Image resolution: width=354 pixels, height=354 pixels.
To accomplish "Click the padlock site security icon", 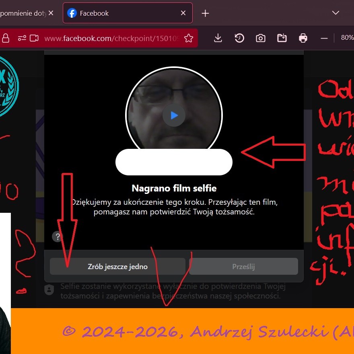I will (x=6, y=38).
